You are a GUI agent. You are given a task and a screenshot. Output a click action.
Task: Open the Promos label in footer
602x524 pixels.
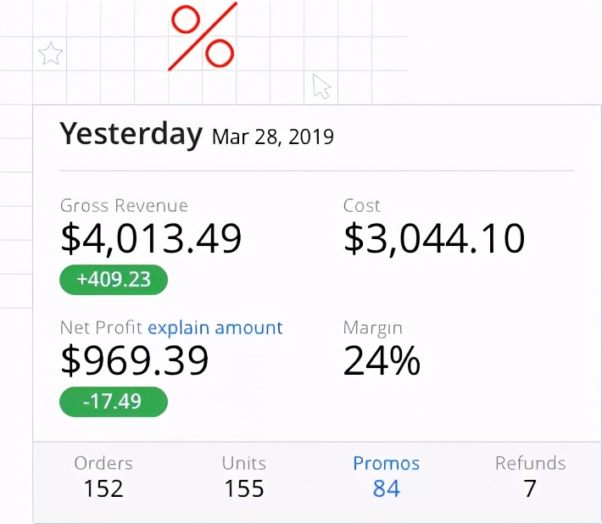tap(386, 463)
